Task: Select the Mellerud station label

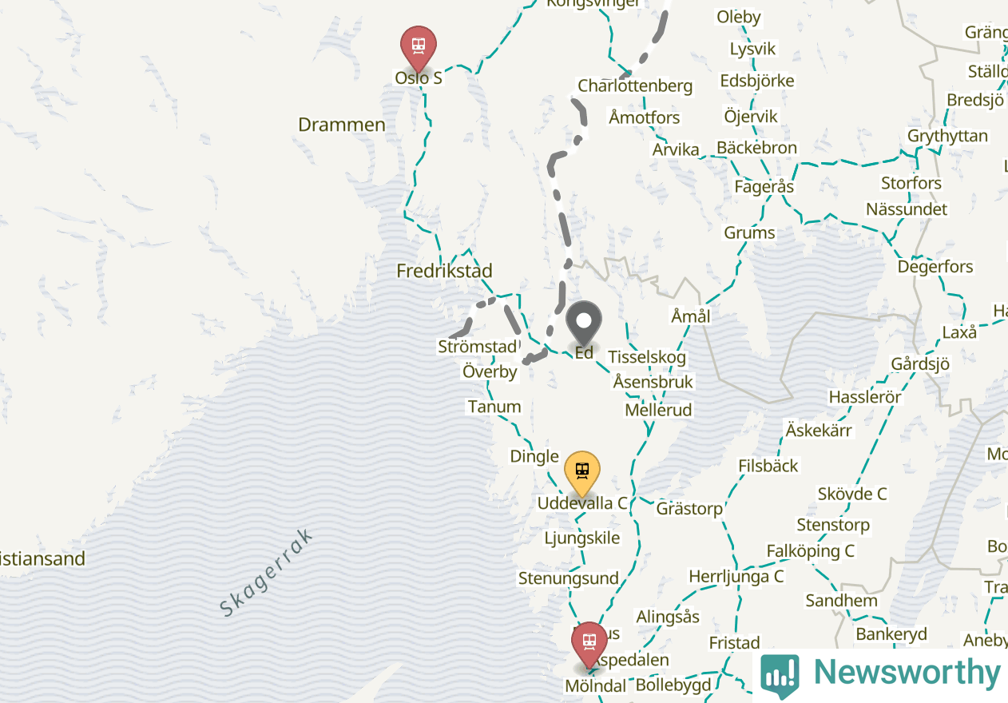Action: coord(659,410)
